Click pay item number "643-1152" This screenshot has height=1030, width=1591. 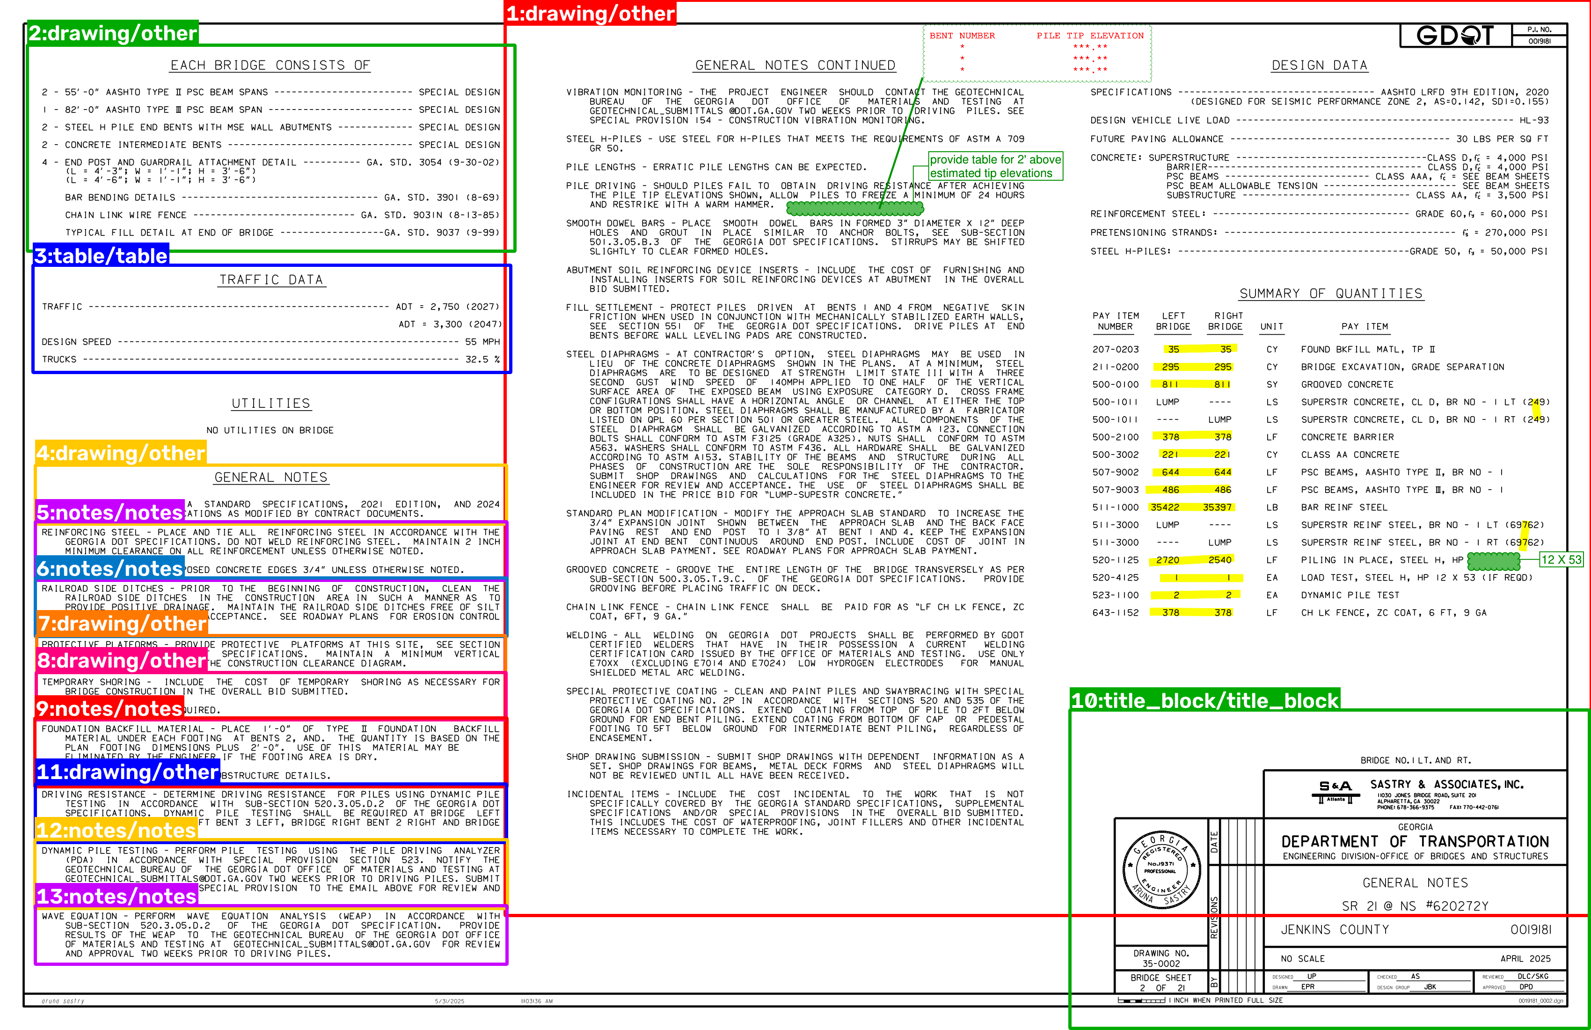pos(1115,613)
